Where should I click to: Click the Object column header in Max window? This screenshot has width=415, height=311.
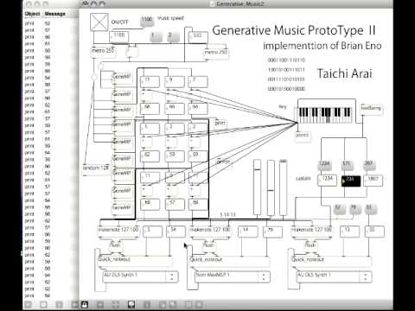pyautogui.click(x=33, y=14)
